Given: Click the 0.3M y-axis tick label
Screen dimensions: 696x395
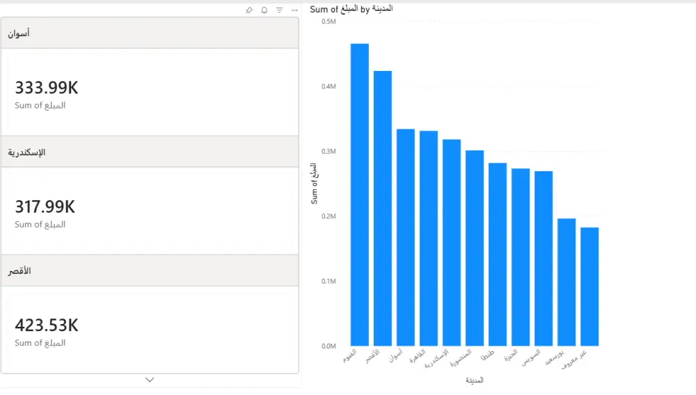Looking at the screenshot, I should click(329, 151).
